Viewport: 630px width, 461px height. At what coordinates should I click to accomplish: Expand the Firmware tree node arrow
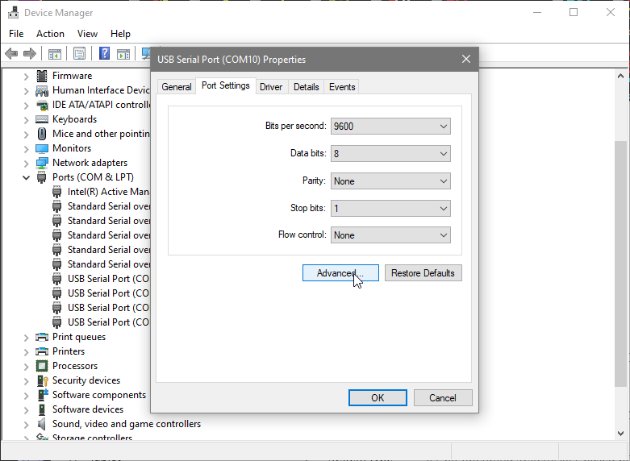click(x=26, y=76)
